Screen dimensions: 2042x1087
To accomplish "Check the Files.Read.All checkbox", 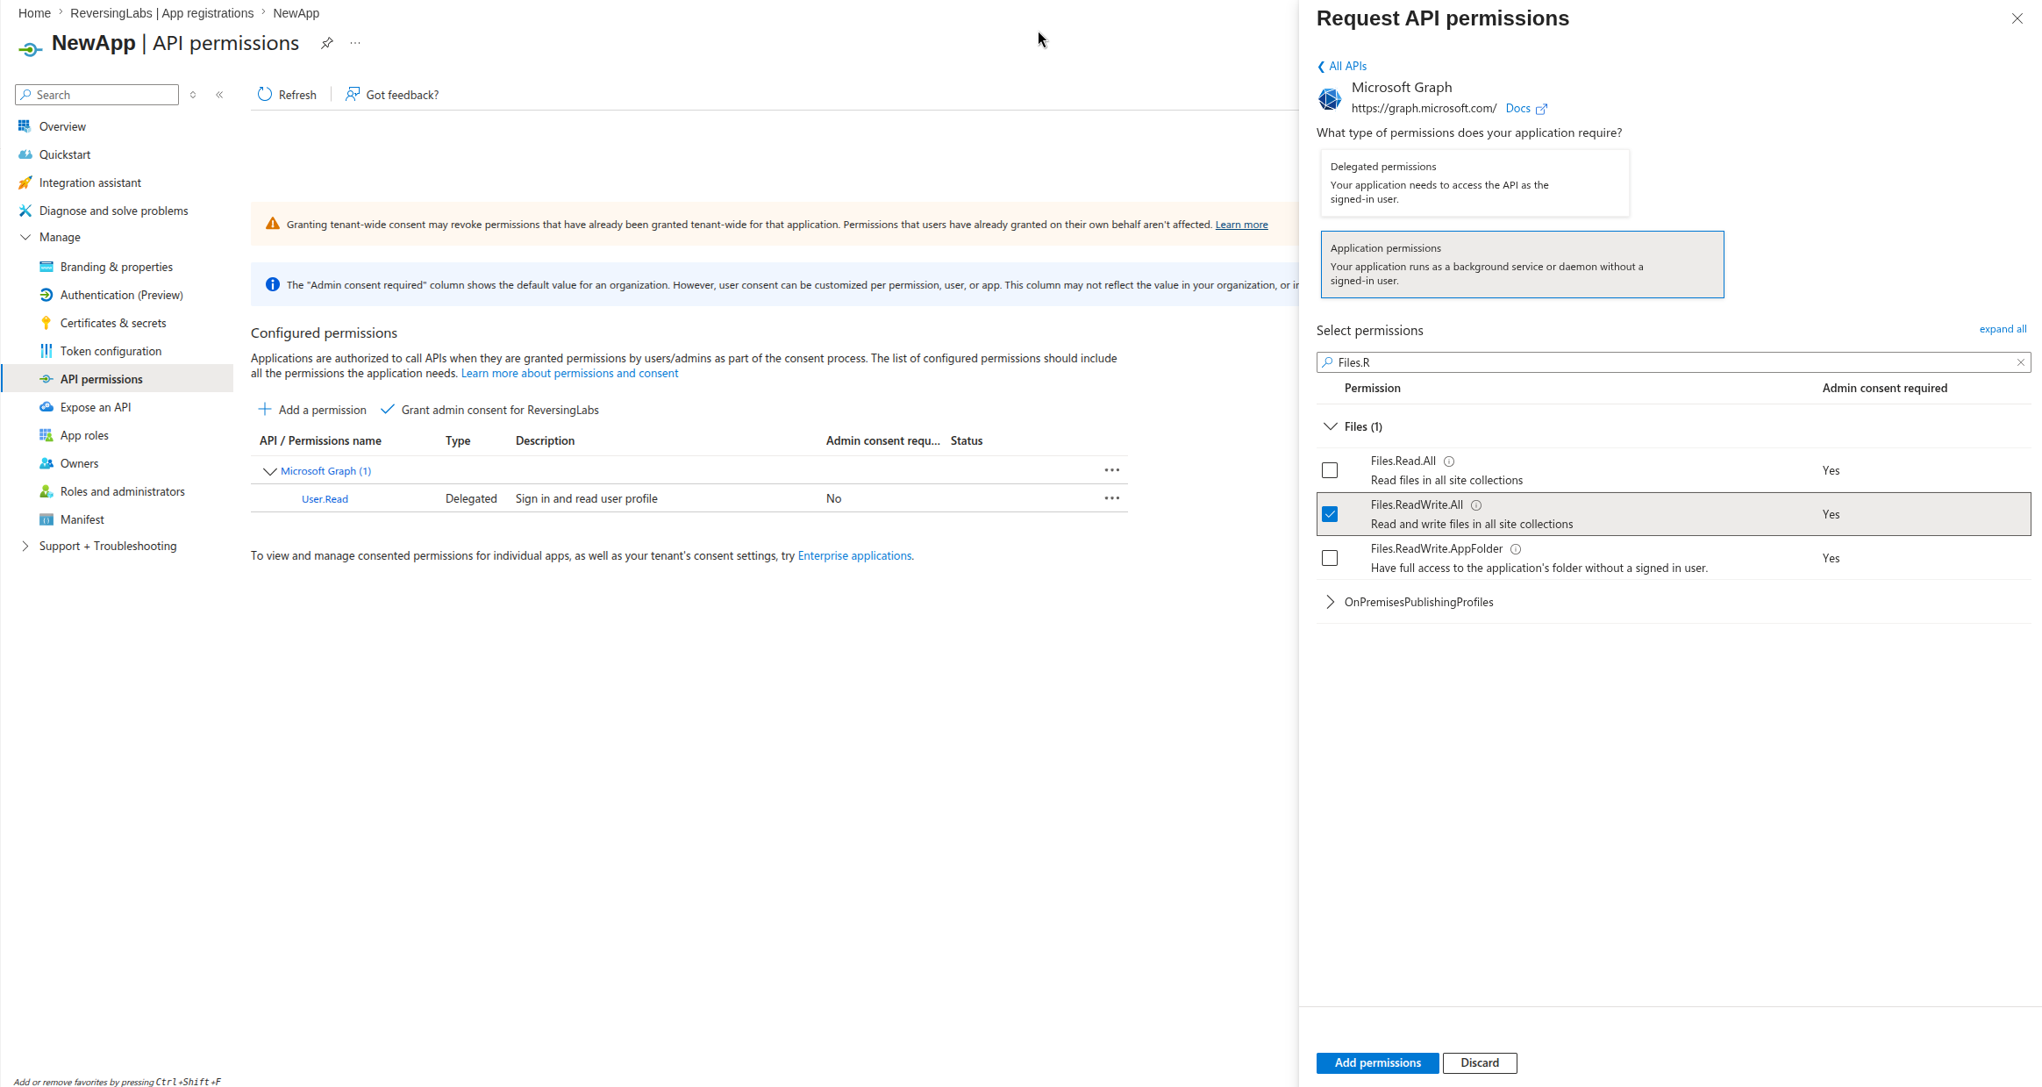I will click(x=1330, y=470).
